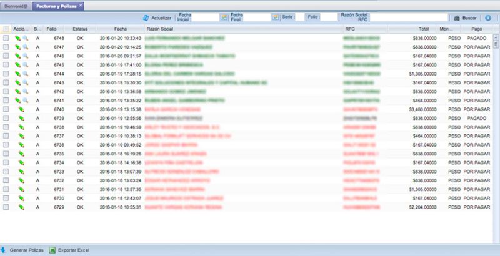The height and width of the screenshot is (256, 500).
Task: Sort by the Fecha column header
Action: (x=120, y=29)
